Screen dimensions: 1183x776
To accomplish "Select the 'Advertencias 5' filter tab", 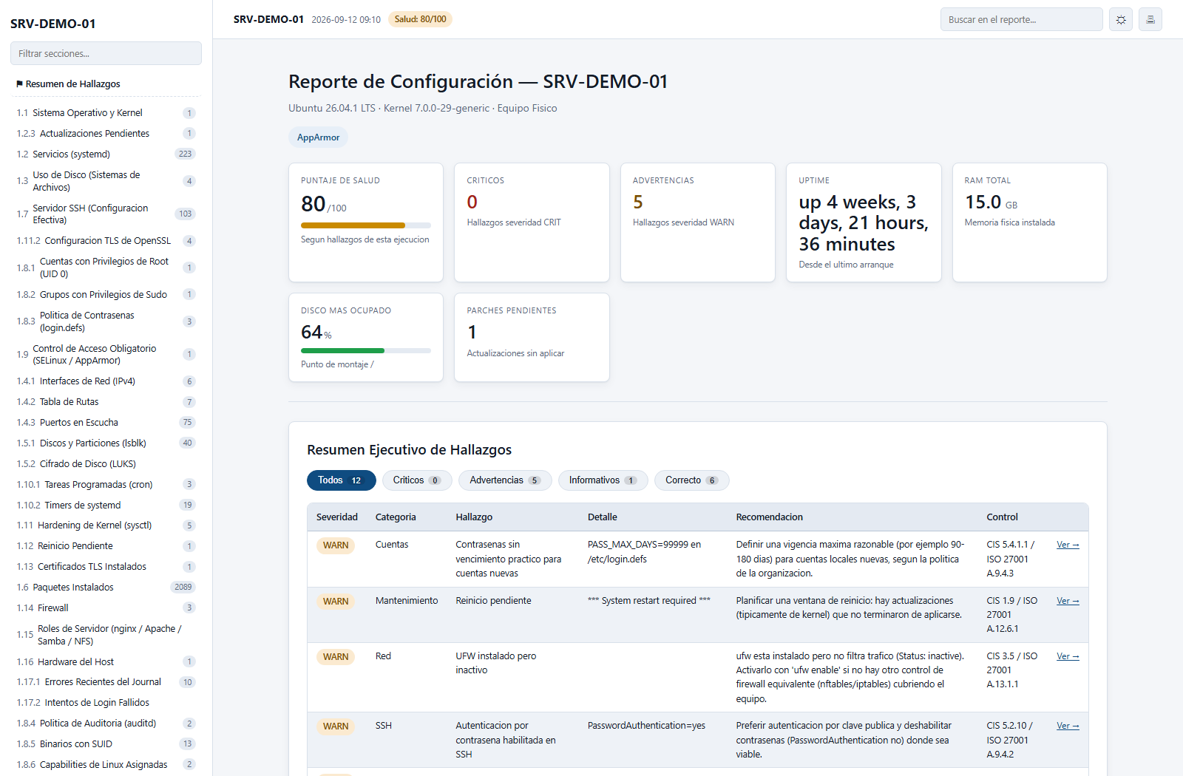I will [505, 480].
